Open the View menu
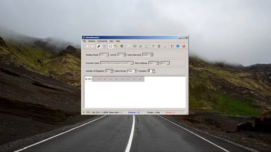This screenshot has width=271, height=152. click(x=111, y=41)
